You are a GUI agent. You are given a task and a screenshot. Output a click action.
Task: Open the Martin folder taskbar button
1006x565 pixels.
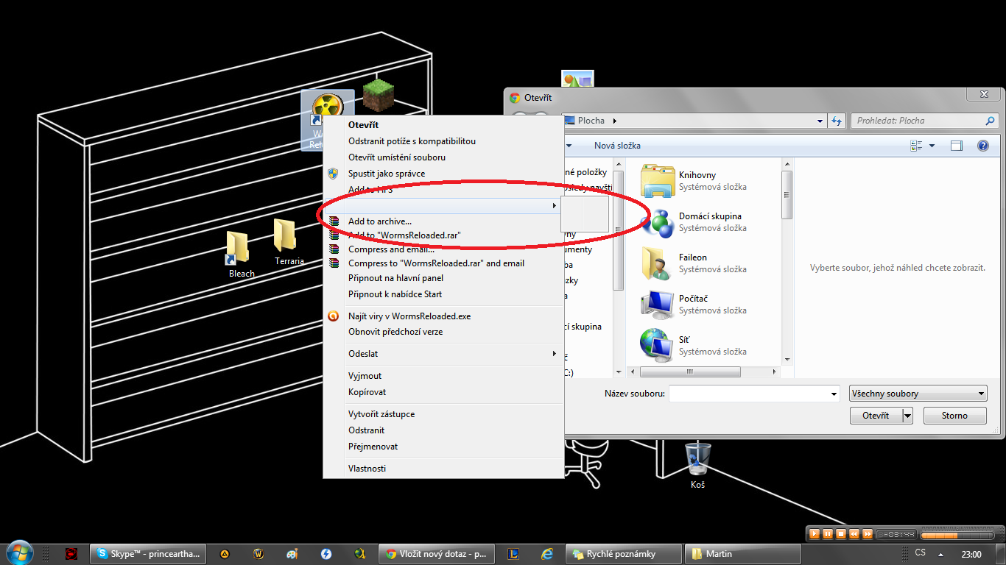pyautogui.click(x=742, y=554)
